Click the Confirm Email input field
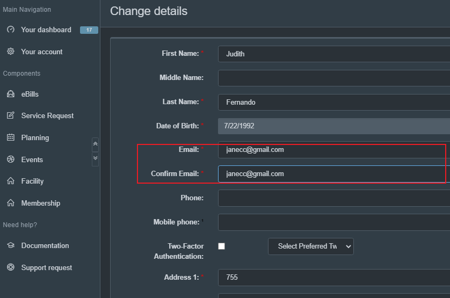This screenshot has width=450, height=298. tap(333, 174)
